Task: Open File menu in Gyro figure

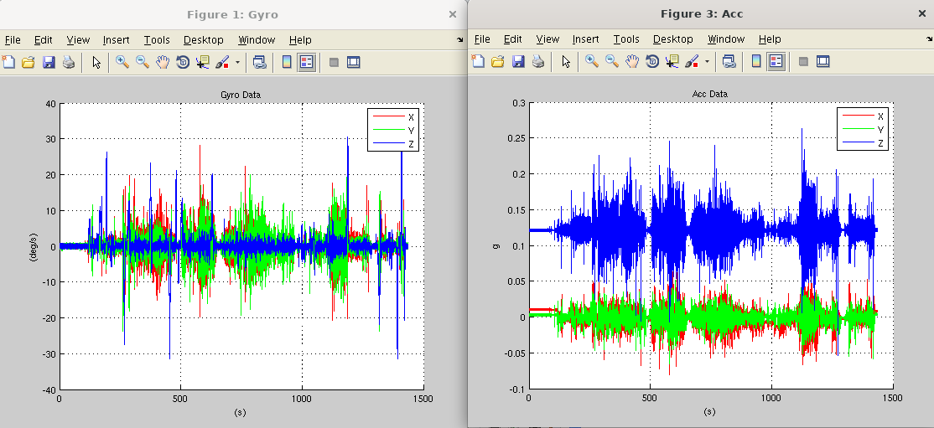Action: pyautogui.click(x=13, y=40)
